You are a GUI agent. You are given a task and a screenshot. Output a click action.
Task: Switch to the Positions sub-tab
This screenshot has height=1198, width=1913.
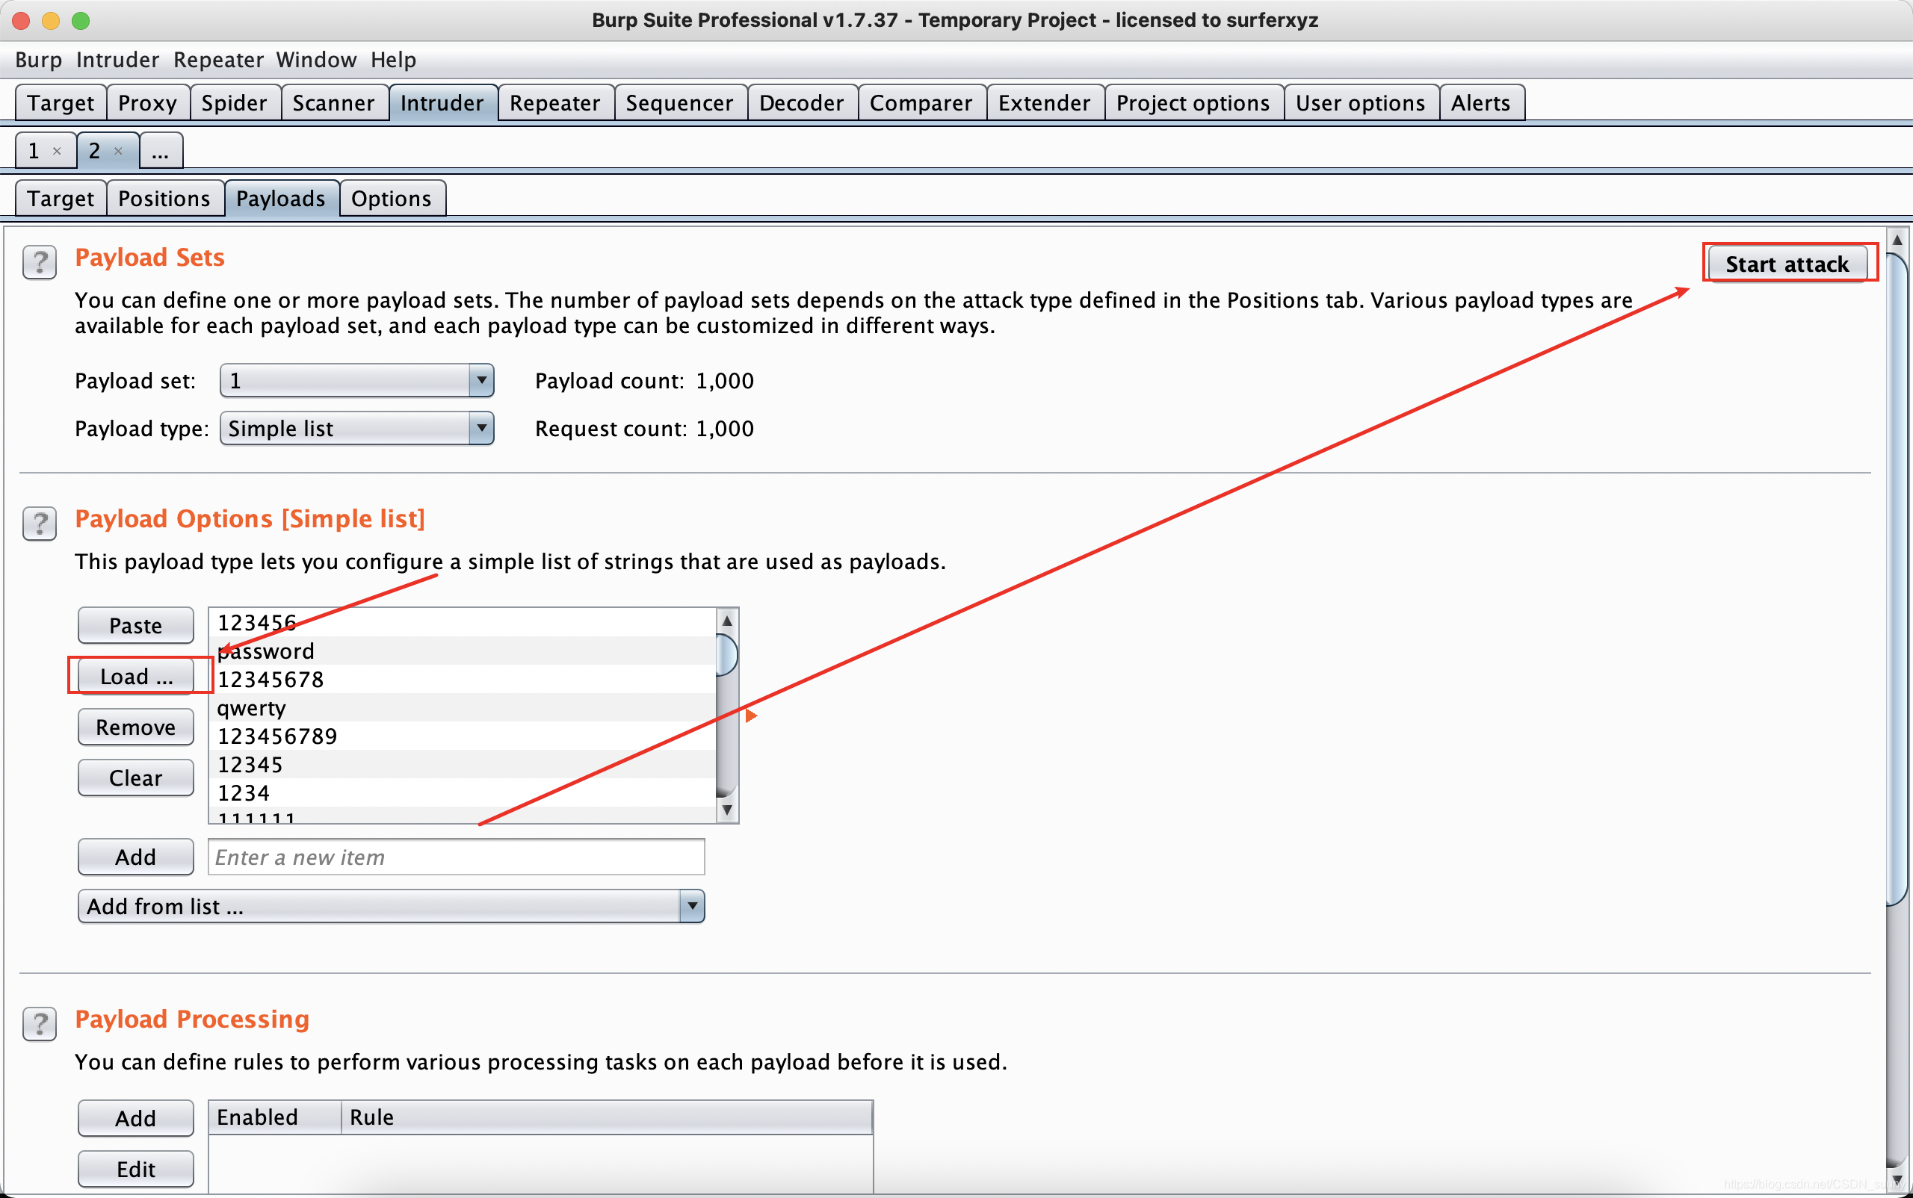(164, 198)
